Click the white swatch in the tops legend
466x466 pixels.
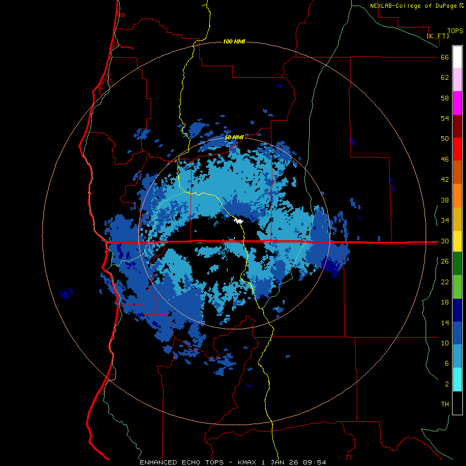(x=457, y=57)
